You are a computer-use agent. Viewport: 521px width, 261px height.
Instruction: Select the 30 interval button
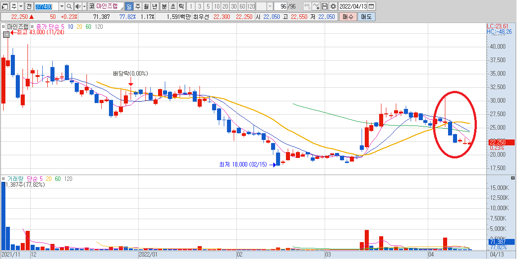(x=234, y=6)
